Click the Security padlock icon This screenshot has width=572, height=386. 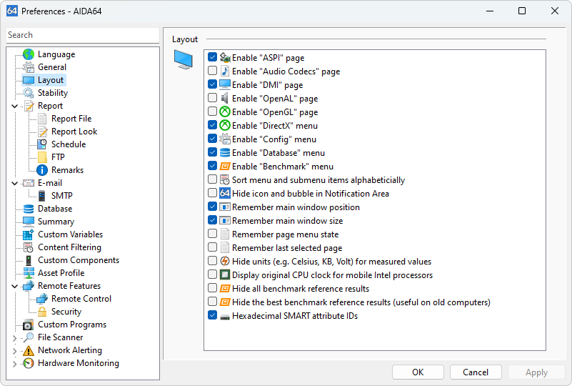click(x=42, y=312)
